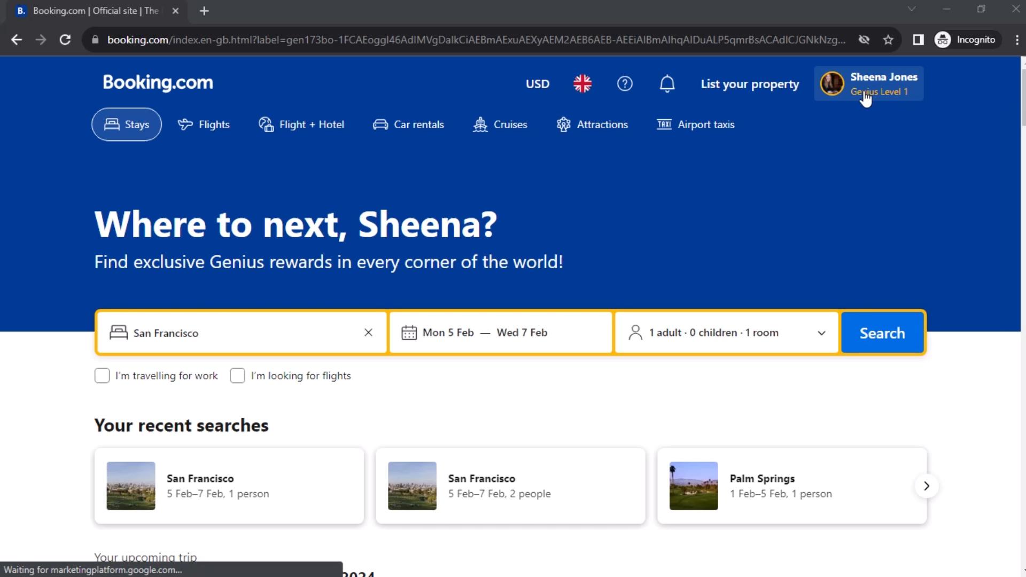The image size is (1026, 577).
Task: Click the Search button
Action: [882, 332]
